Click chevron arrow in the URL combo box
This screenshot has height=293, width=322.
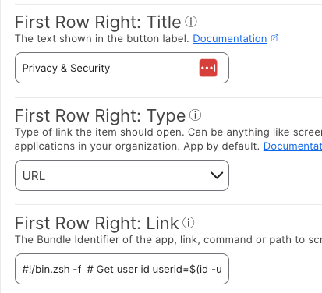(217, 175)
